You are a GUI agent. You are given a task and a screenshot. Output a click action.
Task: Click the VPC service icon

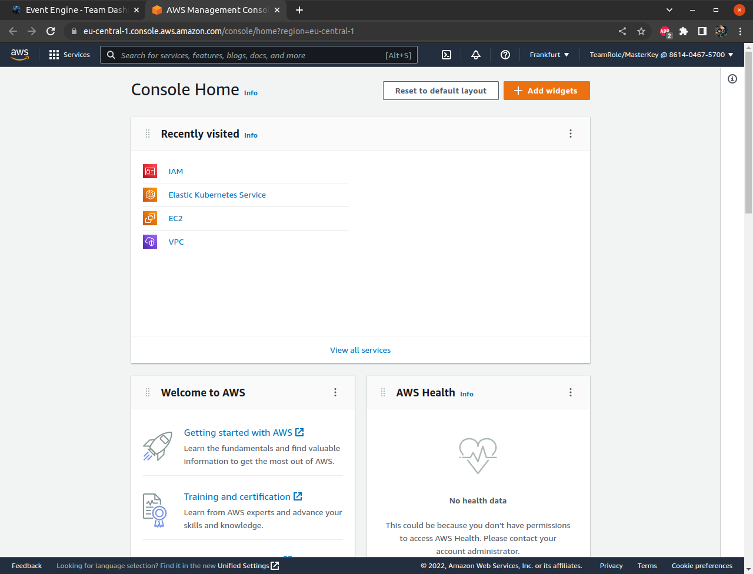point(150,242)
